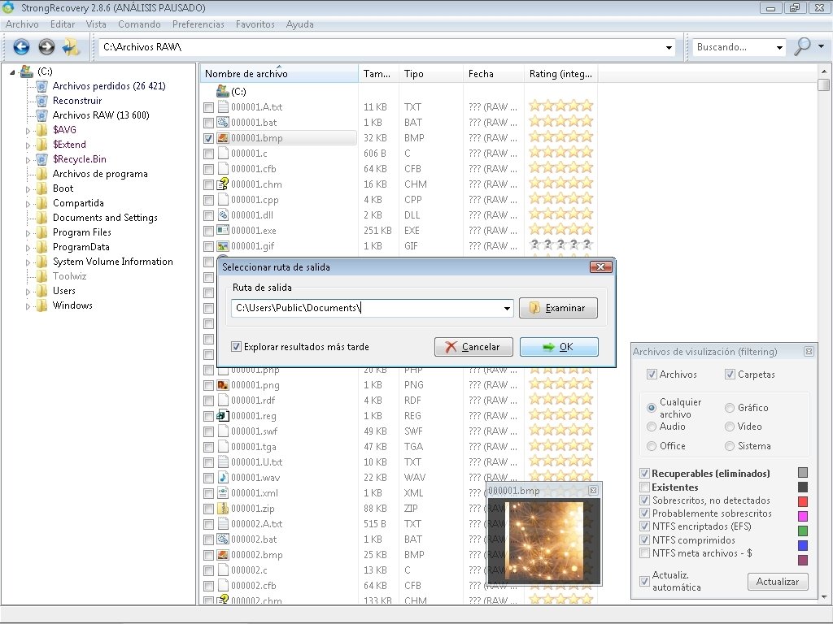Image resolution: width=833 pixels, height=624 pixels.
Task: Collapse the (C:) drive tree node
Action: pos(13,72)
